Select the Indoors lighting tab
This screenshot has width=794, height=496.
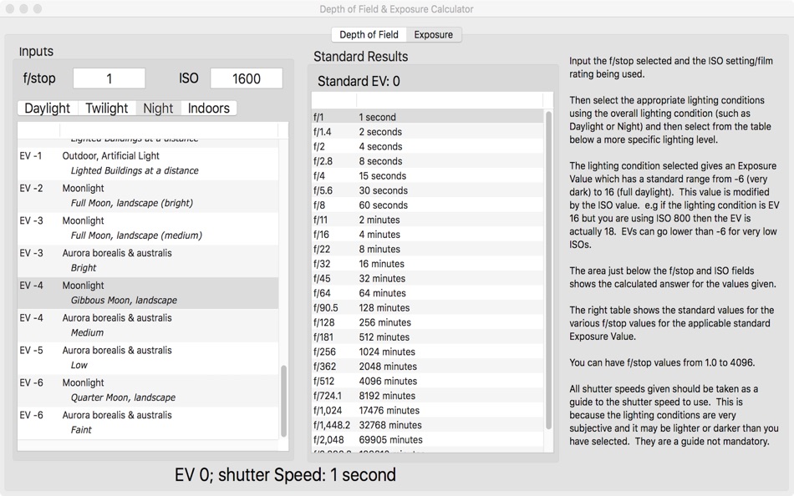pyautogui.click(x=209, y=108)
